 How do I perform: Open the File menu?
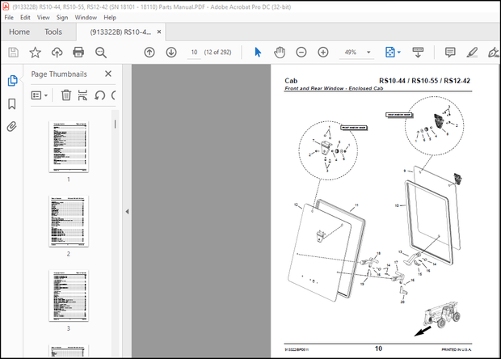pos(9,17)
